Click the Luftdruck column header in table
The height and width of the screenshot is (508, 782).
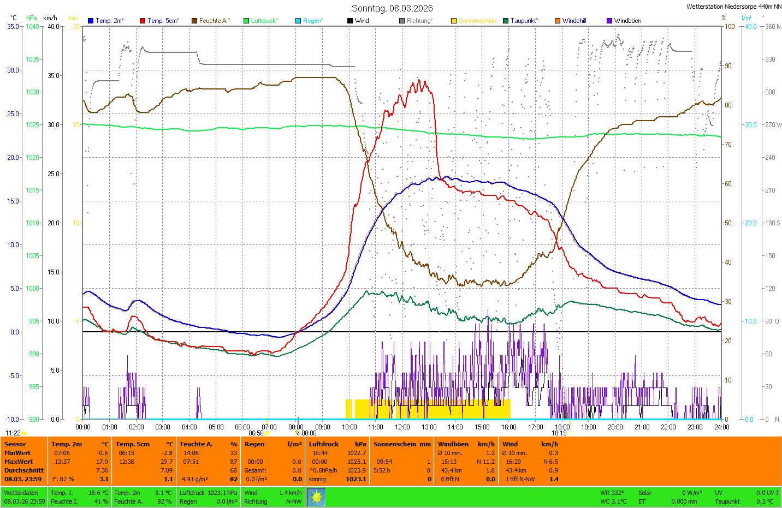pos(324,444)
